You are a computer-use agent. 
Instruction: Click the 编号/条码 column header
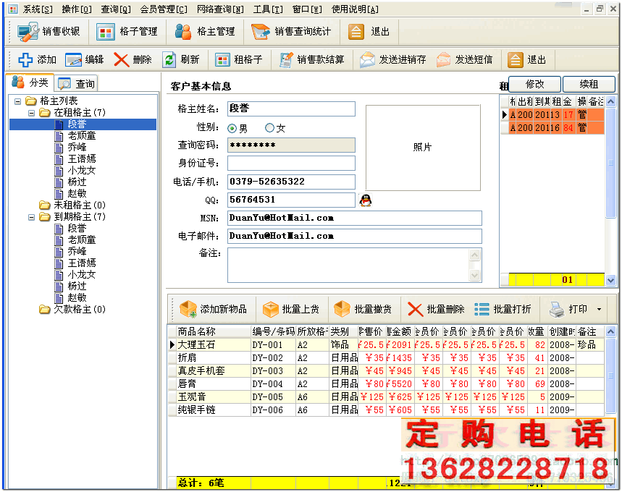coord(273,332)
